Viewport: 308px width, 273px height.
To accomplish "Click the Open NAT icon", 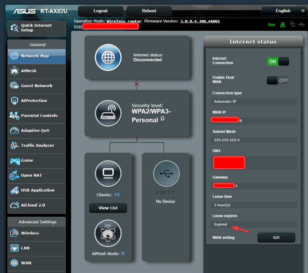I will coord(14,175).
